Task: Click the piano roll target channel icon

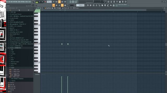Action: click(63, 8)
